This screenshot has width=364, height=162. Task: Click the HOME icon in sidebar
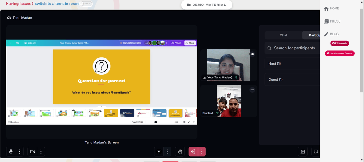pyautogui.click(x=326, y=9)
